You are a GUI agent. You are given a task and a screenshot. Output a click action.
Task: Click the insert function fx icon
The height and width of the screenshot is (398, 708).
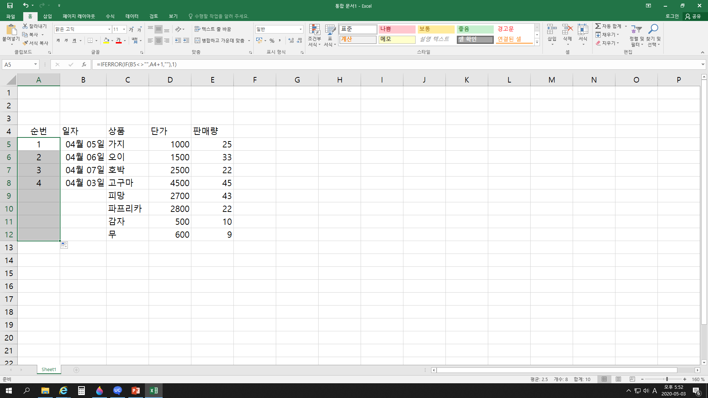(84, 64)
